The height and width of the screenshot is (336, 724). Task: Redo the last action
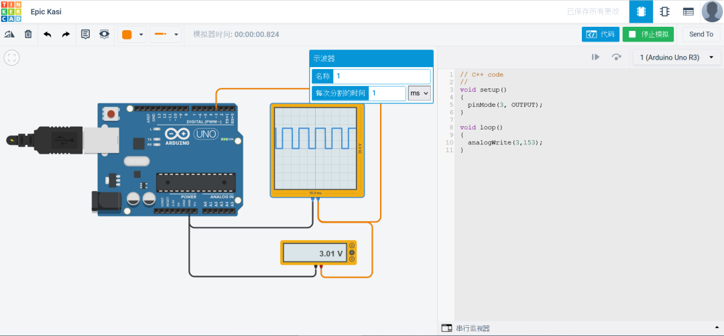pos(66,35)
